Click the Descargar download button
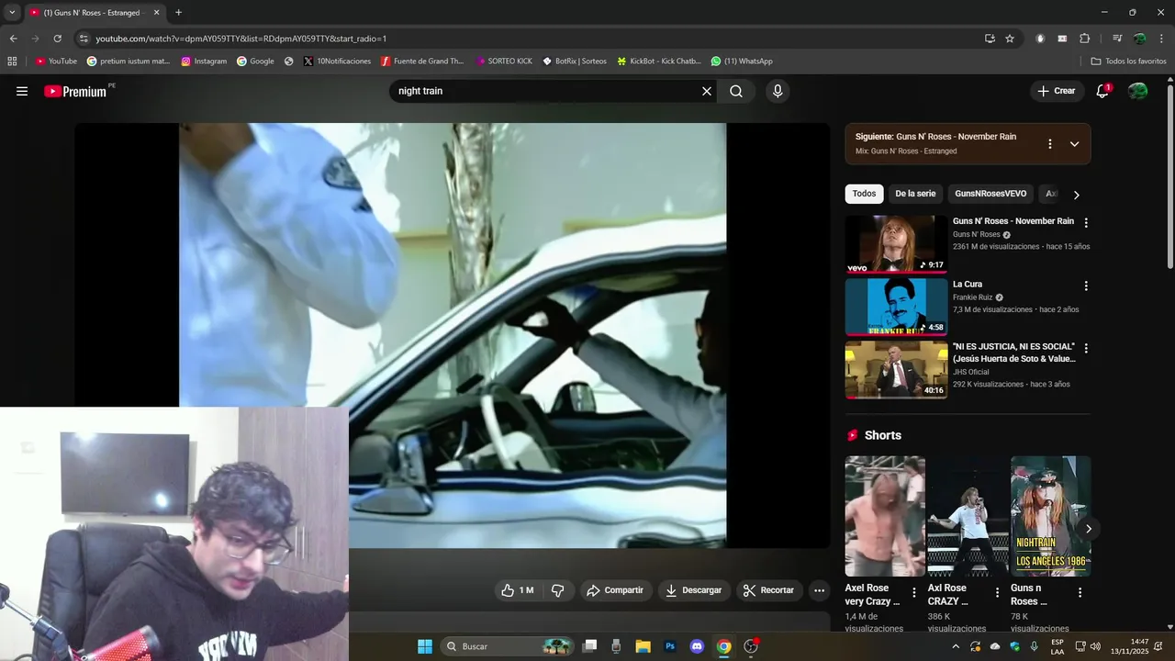Screen dimensions: 1175x661 click(694, 590)
